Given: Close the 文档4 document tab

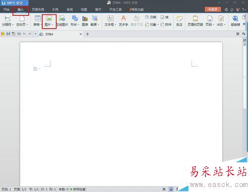Looking at the screenshot, I should coord(81,34).
